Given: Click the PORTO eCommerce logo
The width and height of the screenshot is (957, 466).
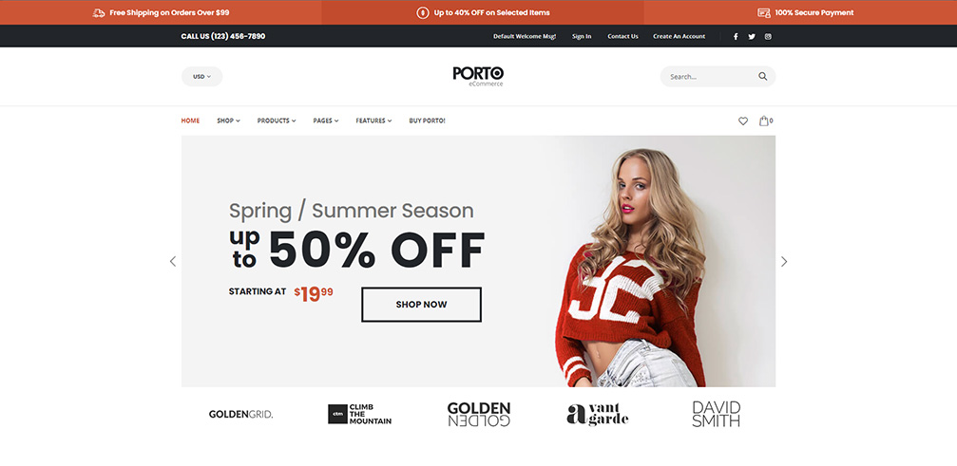Looking at the screenshot, I should click(x=478, y=76).
